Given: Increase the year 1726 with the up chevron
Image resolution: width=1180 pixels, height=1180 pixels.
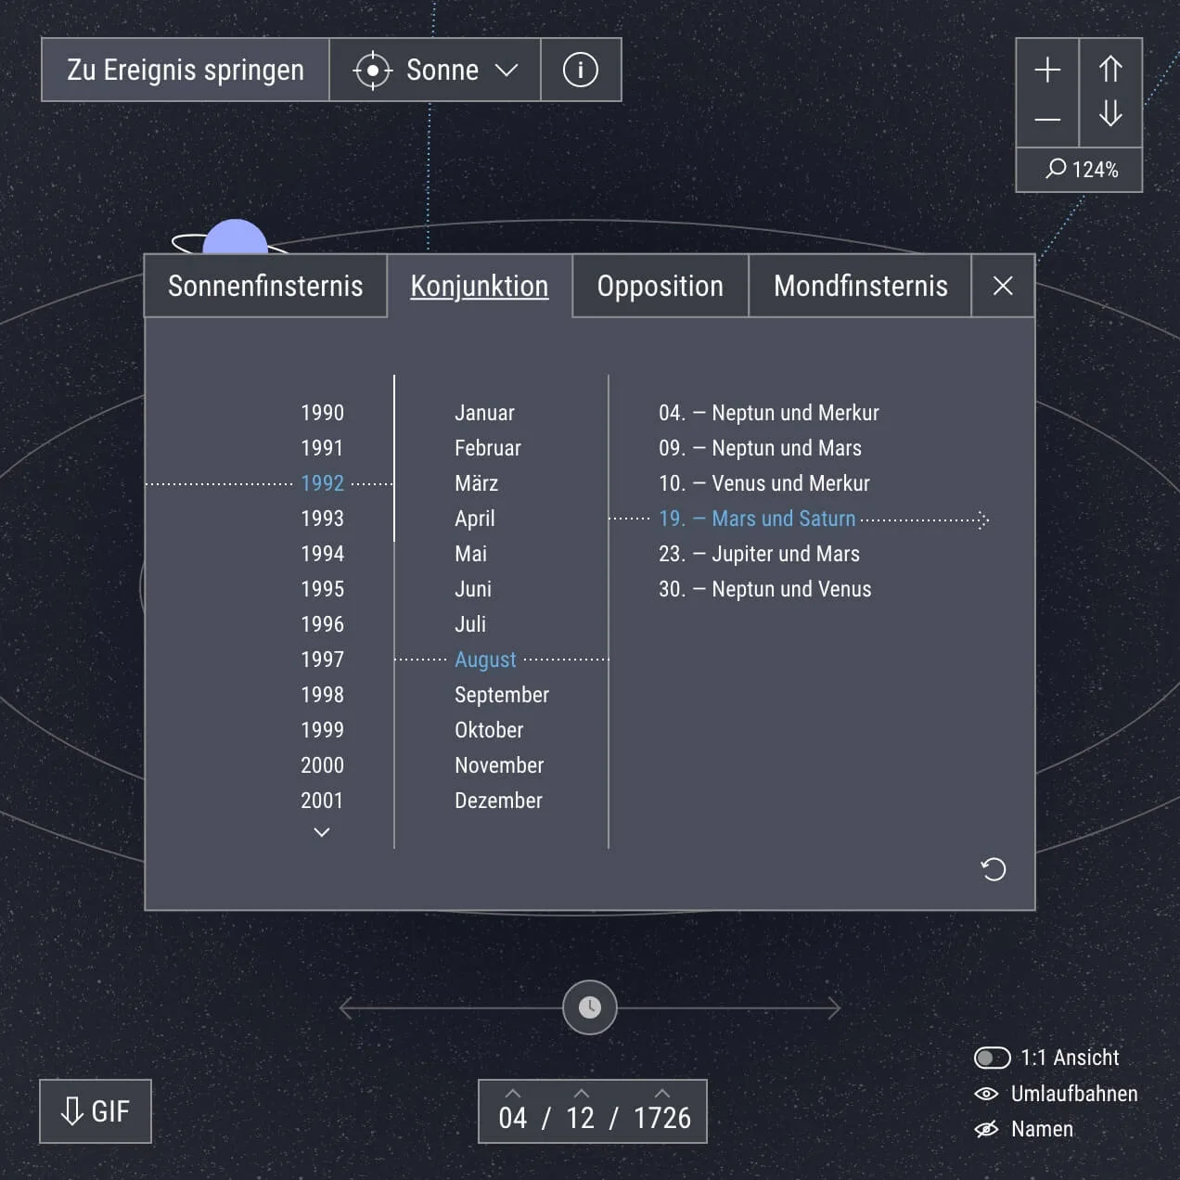Looking at the screenshot, I should [x=662, y=1094].
